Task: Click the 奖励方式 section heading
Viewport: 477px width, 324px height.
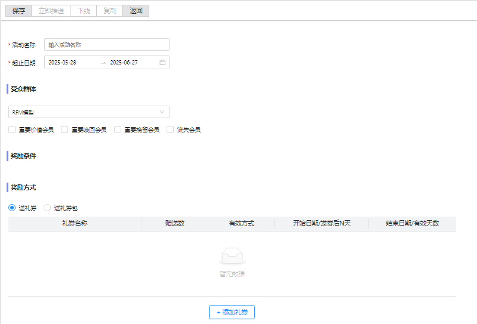Action: pos(23,187)
